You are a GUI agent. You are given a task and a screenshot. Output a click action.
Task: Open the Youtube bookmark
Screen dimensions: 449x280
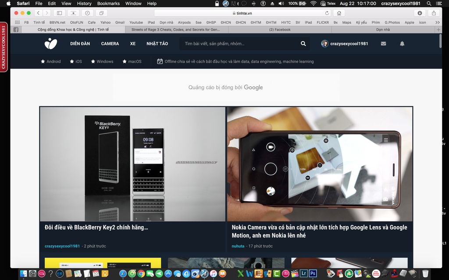136,22
